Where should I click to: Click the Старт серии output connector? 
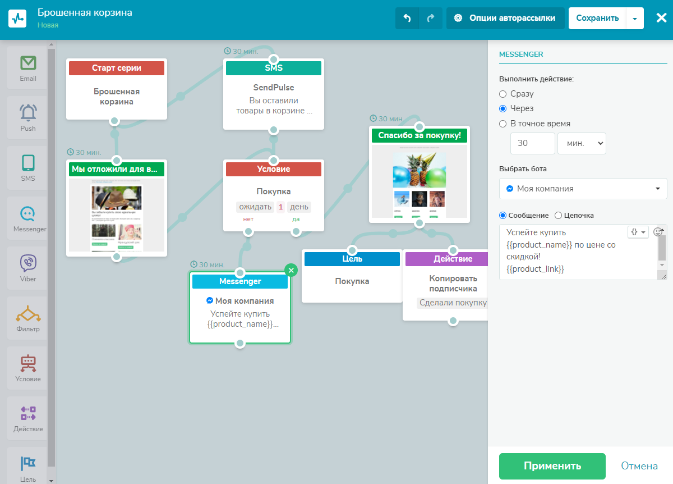114,121
